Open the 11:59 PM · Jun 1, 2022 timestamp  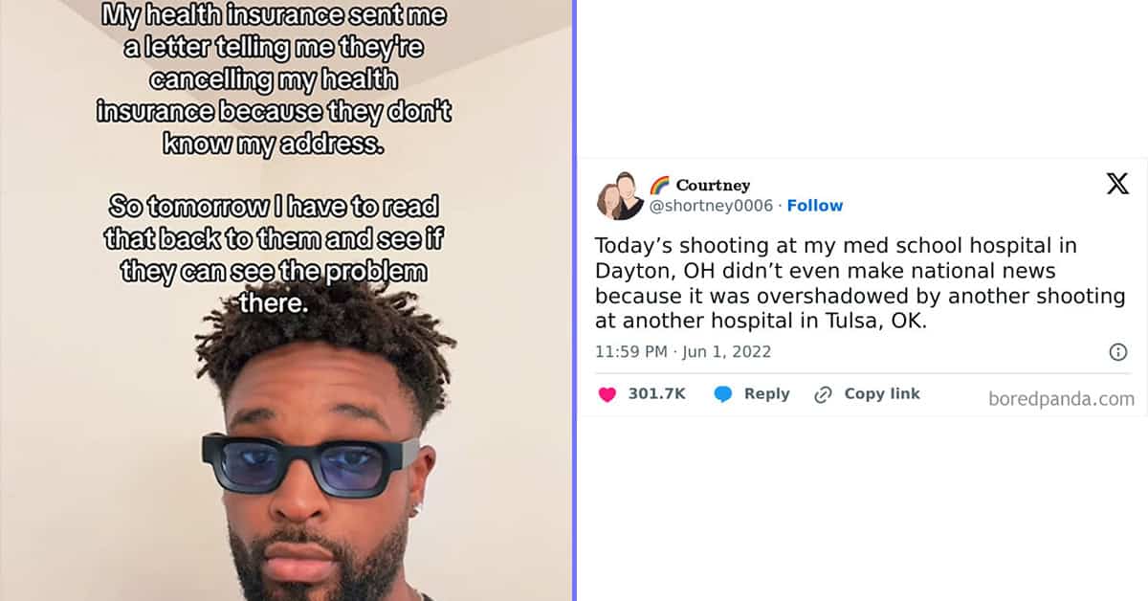[683, 352]
